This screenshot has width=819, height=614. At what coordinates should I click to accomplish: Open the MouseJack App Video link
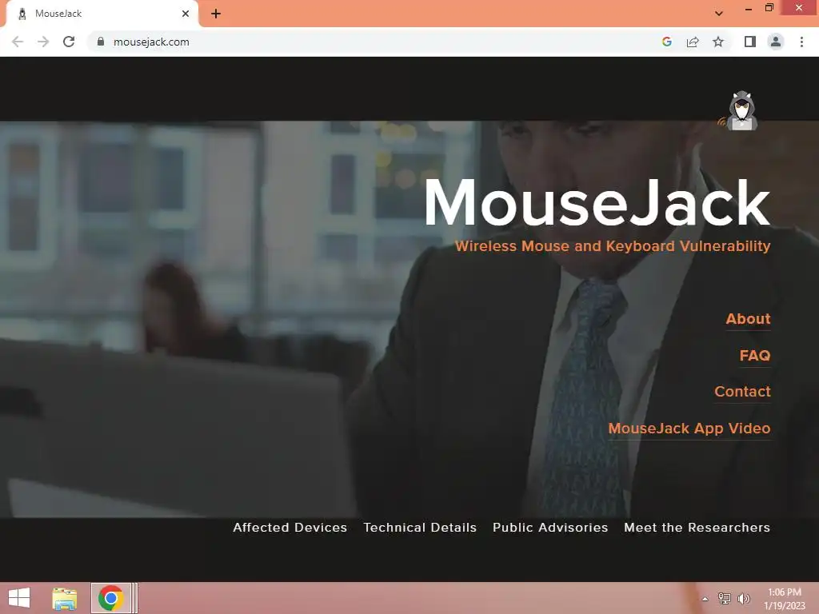(689, 429)
